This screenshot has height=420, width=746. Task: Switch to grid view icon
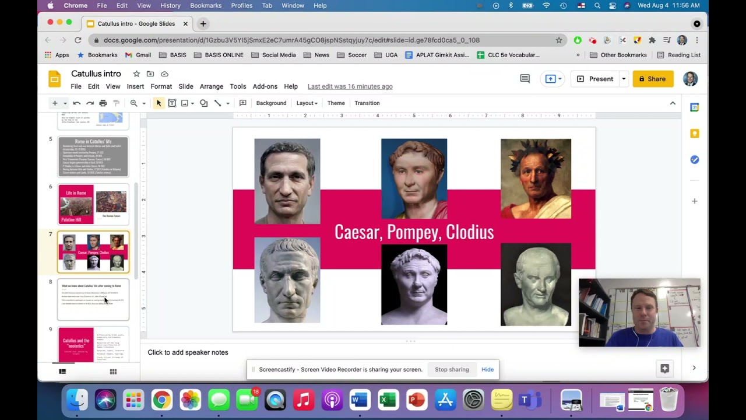(x=113, y=372)
